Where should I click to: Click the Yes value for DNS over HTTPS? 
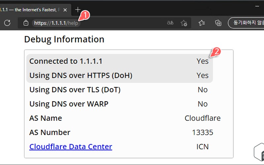click(x=203, y=76)
